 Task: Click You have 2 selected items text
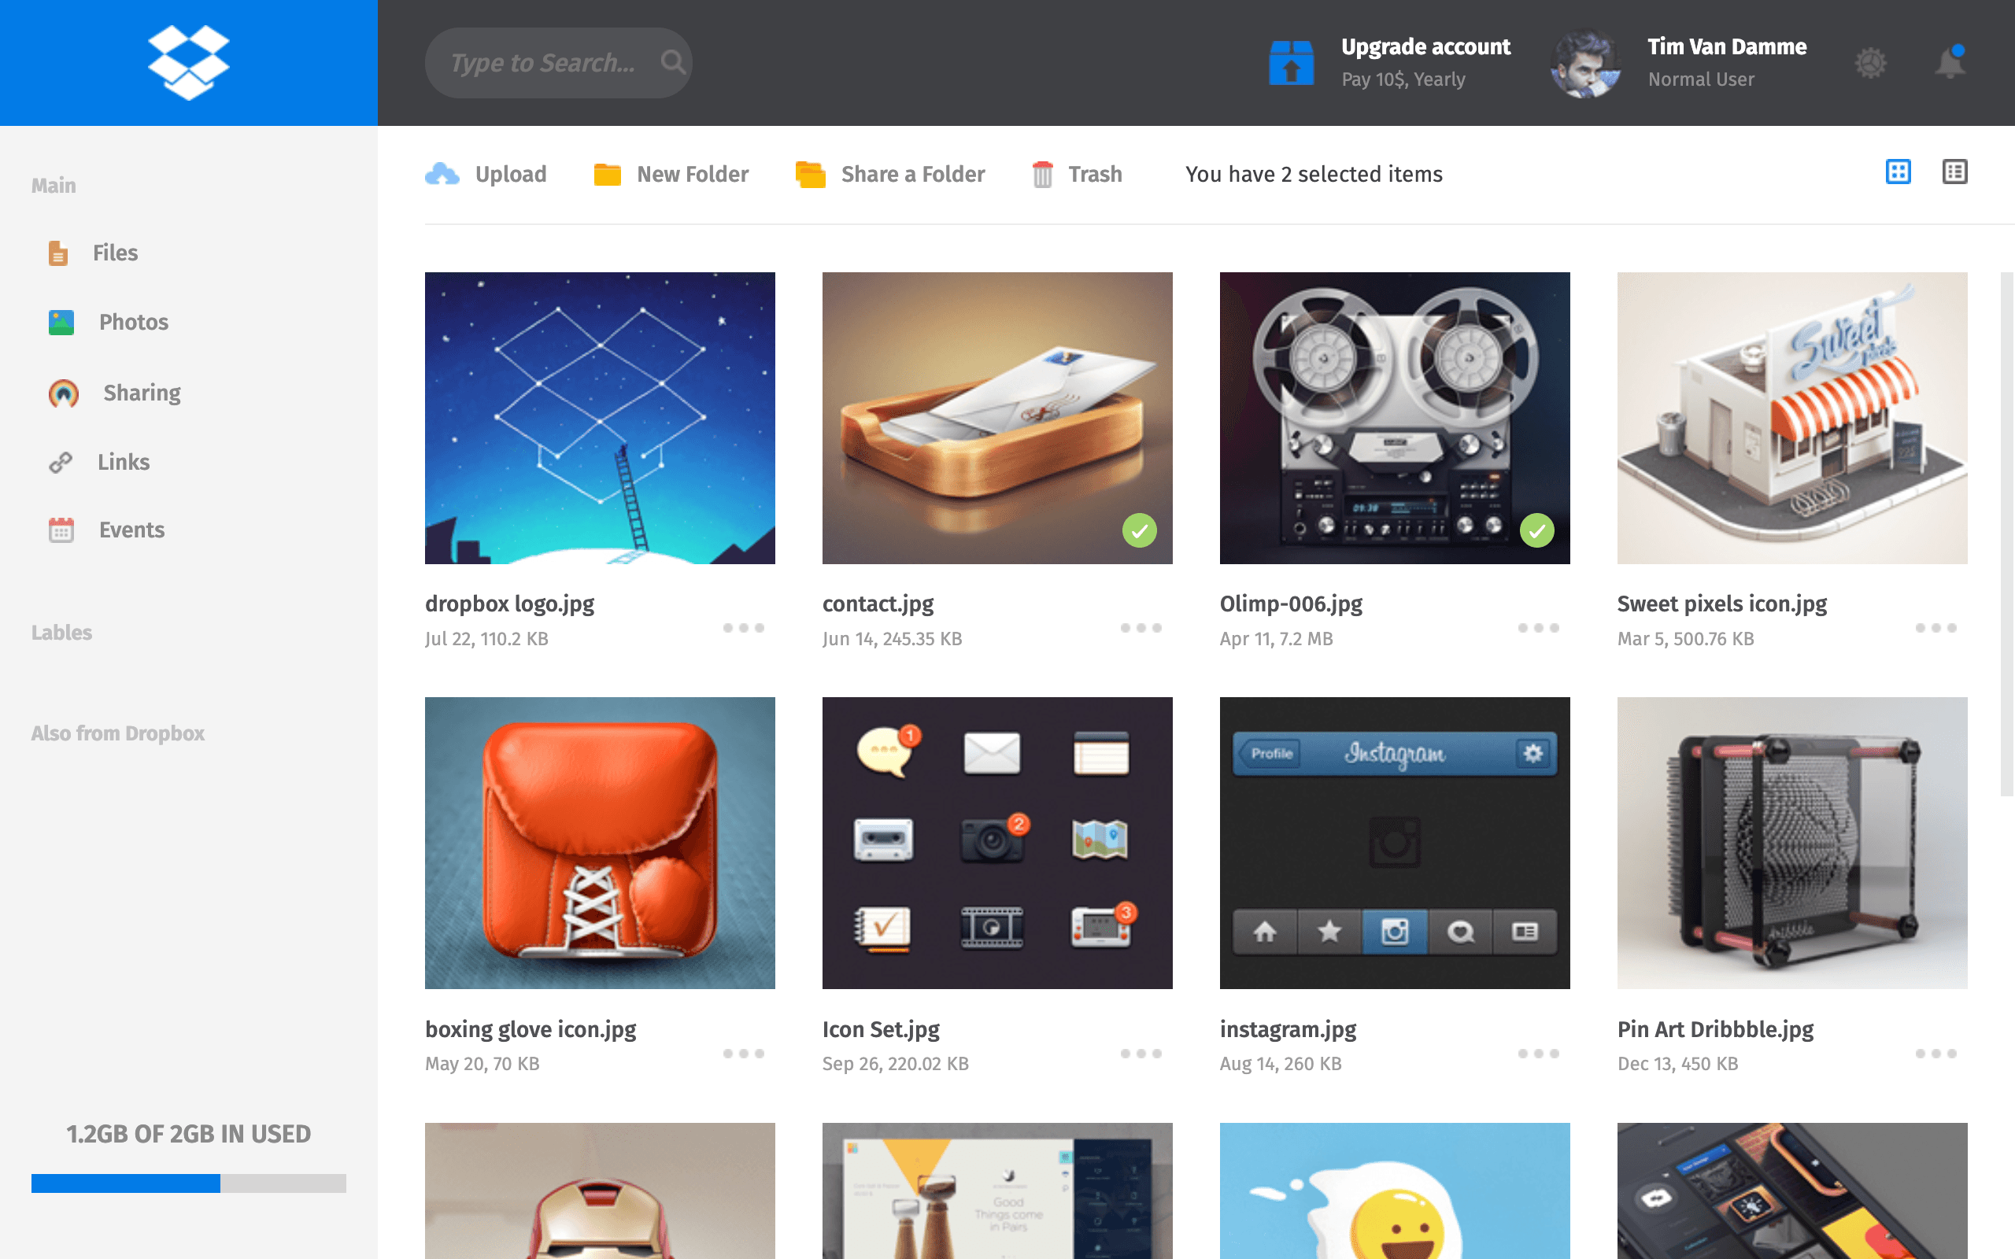pyautogui.click(x=1313, y=174)
